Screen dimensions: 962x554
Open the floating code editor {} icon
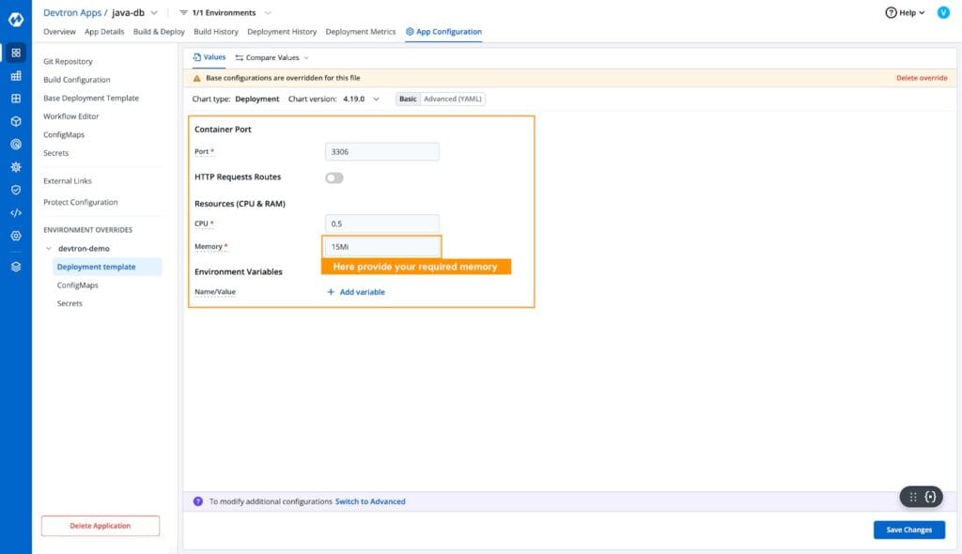pyautogui.click(x=929, y=497)
